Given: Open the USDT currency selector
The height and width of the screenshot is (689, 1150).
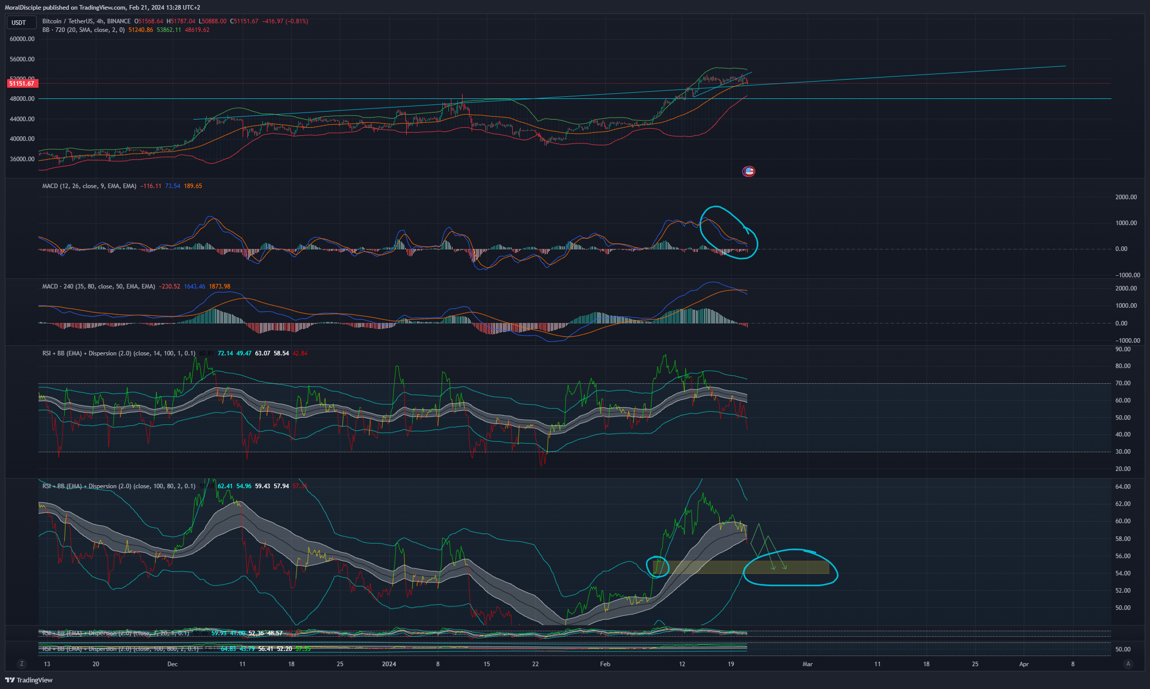Looking at the screenshot, I should tap(21, 22).
